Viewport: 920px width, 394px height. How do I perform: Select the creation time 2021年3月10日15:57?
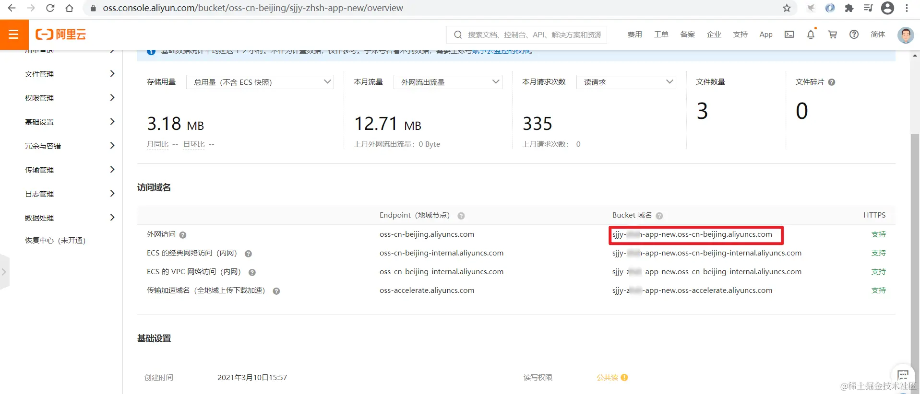coord(252,378)
